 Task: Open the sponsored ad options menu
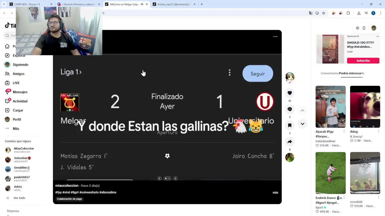click(x=378, y=36)
